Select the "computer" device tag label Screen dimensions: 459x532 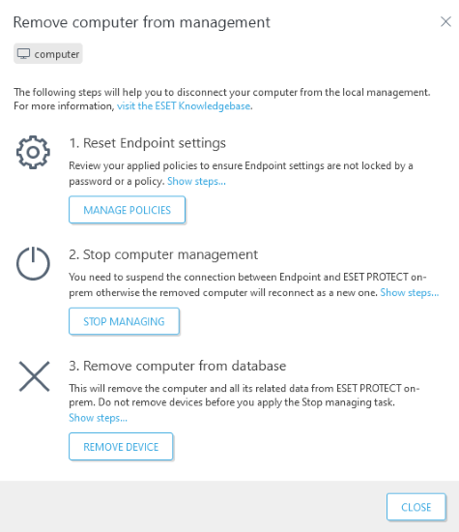pos(57,54)
